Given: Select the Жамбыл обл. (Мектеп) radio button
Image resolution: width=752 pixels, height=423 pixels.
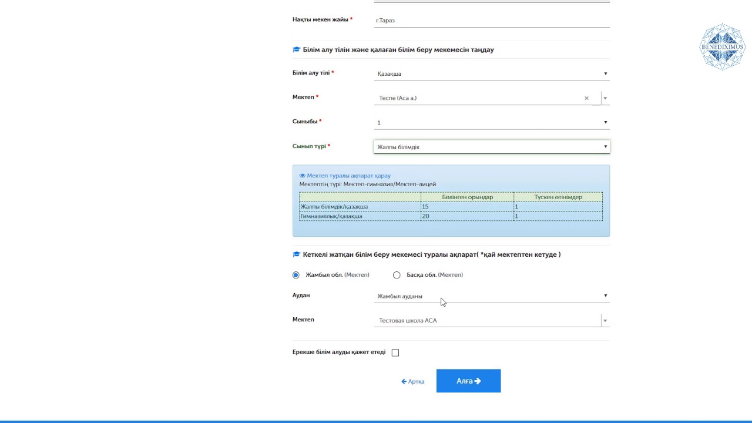Looking at the screenshot, I should click(x=296, y=275).
